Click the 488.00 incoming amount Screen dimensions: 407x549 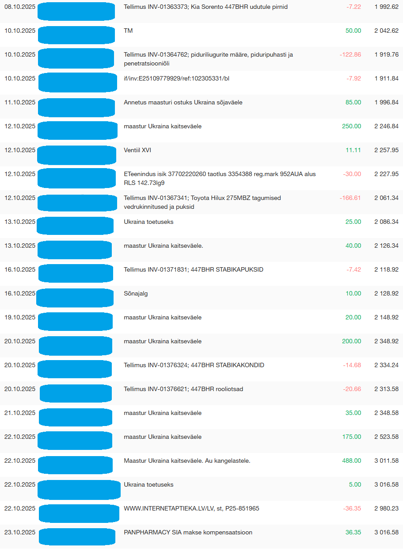pos(351,461)
